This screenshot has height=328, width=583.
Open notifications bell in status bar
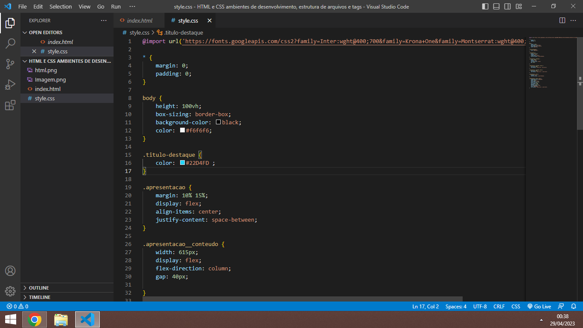click(x=573, y=306)
